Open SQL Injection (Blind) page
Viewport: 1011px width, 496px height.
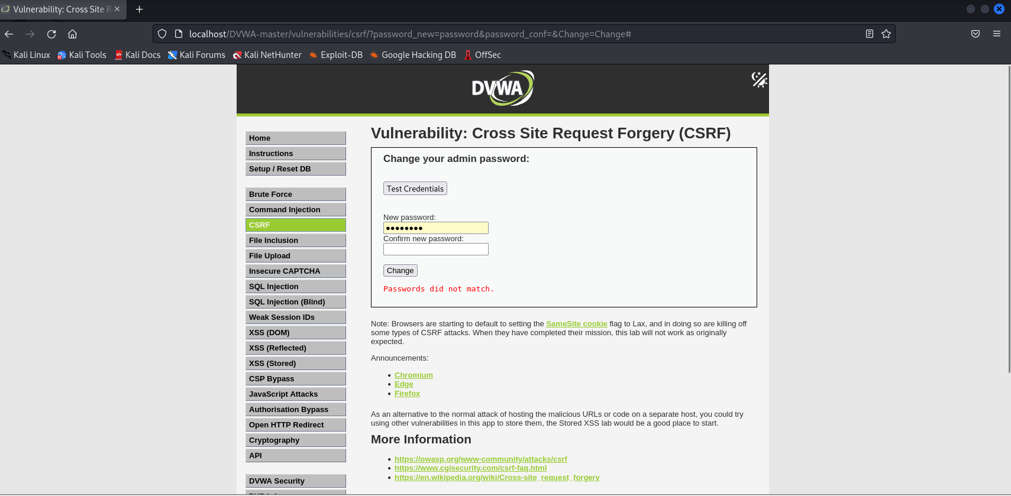296,302
